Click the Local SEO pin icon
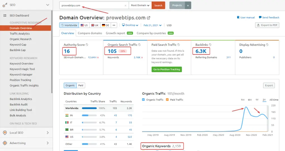Screen dimensions: 285x151 [x=5, y=133]
